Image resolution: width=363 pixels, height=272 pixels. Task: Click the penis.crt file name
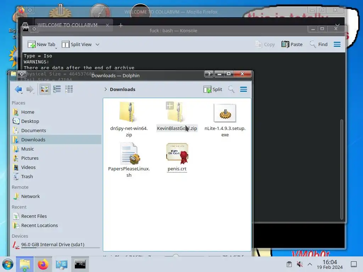(177, 169)
